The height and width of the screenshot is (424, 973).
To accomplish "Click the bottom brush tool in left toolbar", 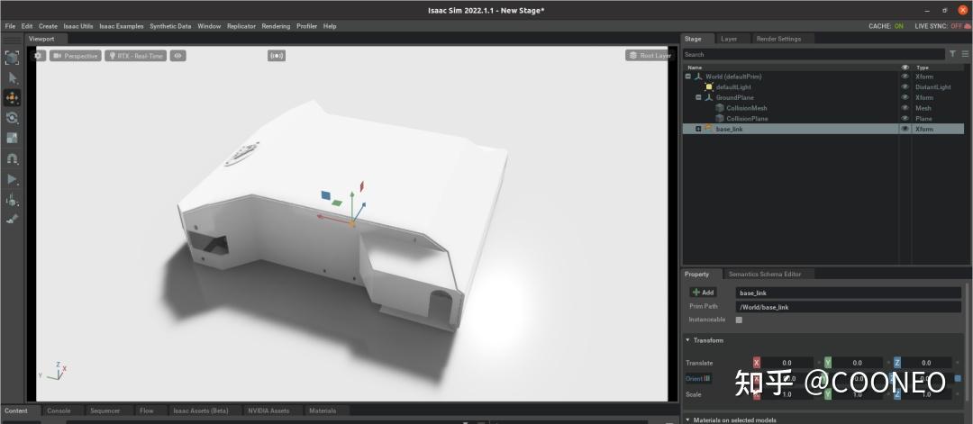I will pyautogui.click(x=12, y=219).
